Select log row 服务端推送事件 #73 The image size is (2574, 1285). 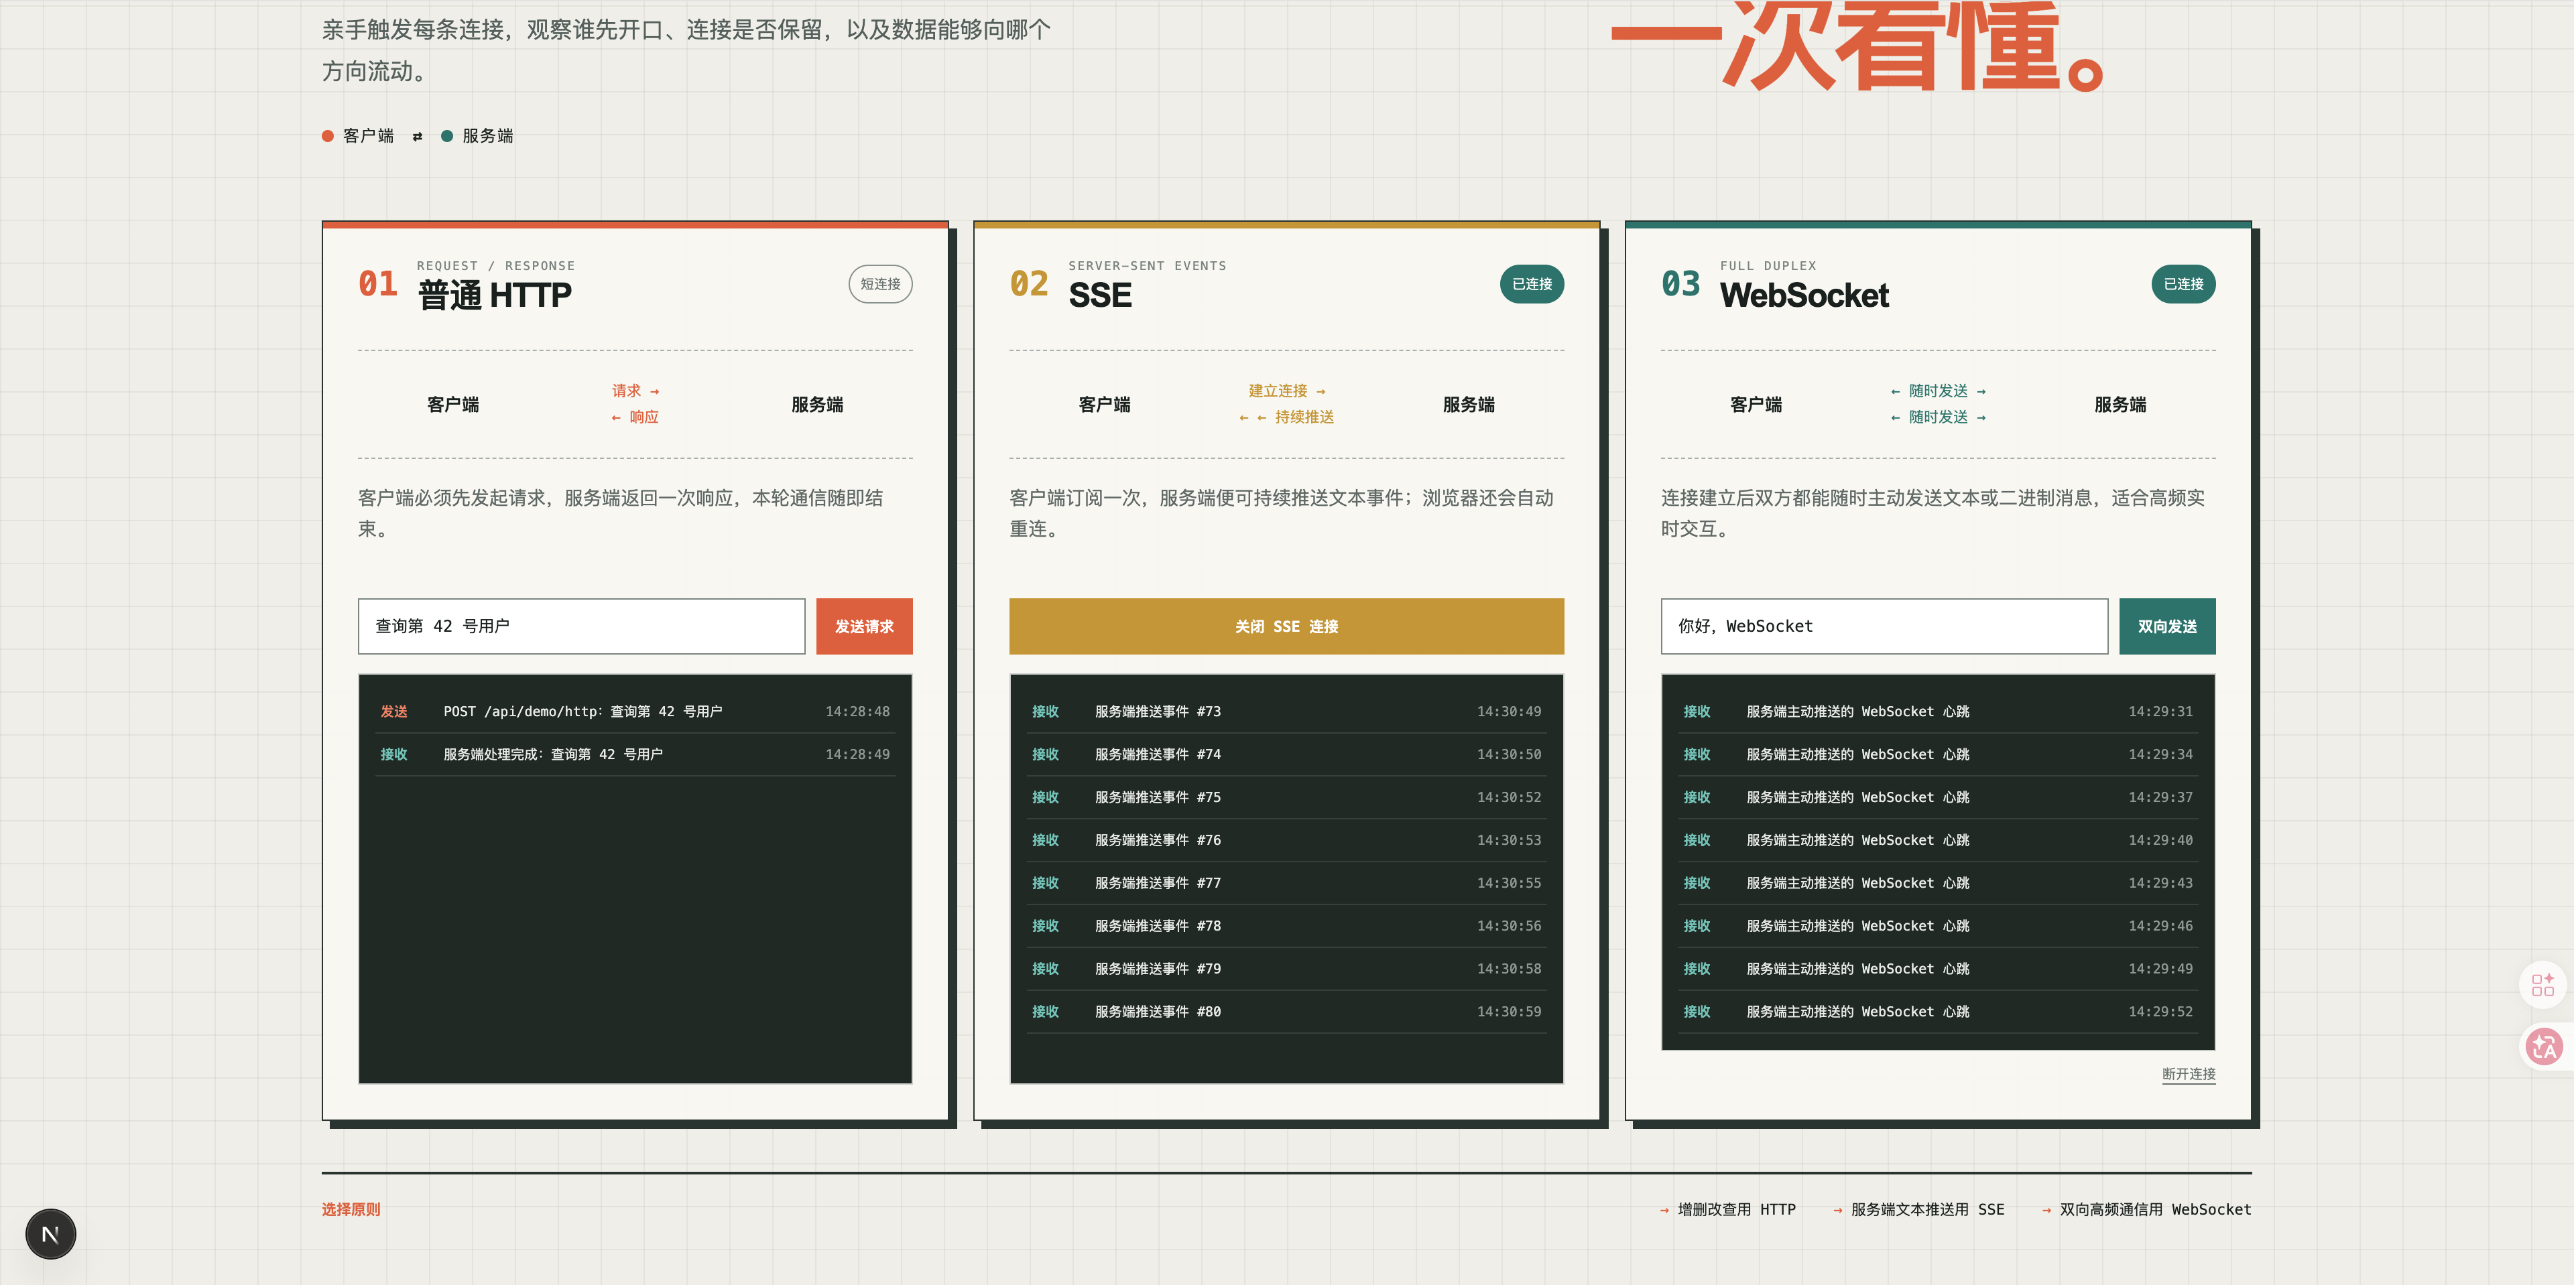point(1286,712)
